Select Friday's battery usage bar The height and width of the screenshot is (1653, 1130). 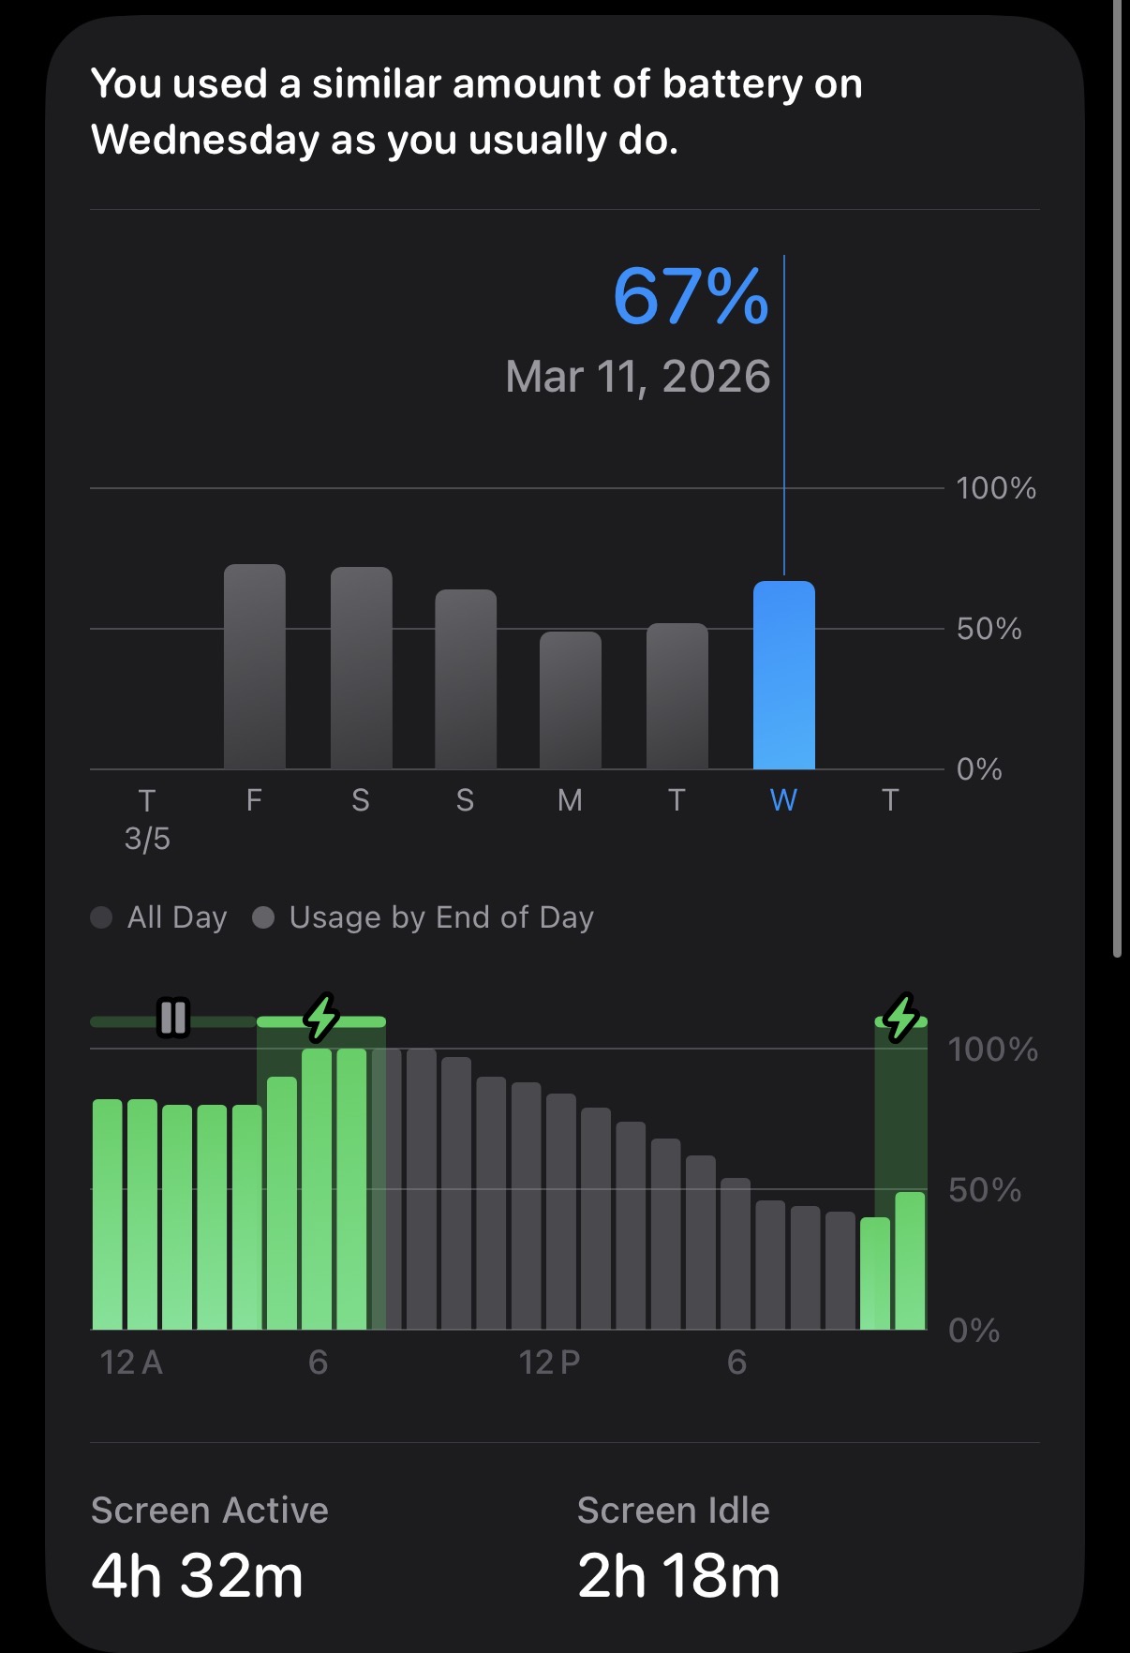point(254,666)
